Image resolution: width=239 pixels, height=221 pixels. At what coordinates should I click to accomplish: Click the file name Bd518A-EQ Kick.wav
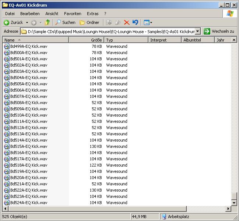coord(29,165)
